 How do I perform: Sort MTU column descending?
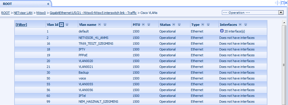pos(149,25)
